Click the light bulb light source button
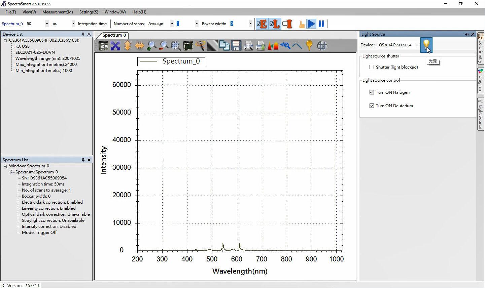 [x=426, y=44]
